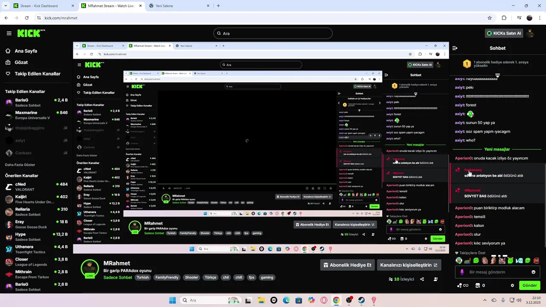Open the Chrome three-dot menu

pos(540,18)
